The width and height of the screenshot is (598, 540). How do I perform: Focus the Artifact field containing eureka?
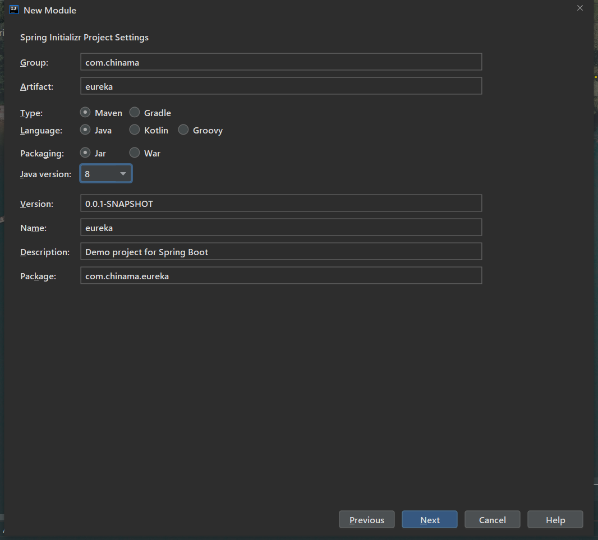281,86
